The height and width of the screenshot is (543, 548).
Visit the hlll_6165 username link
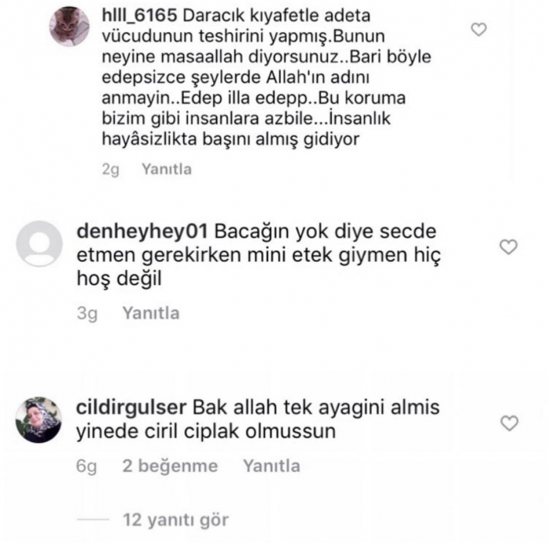[x=139, y=16]
